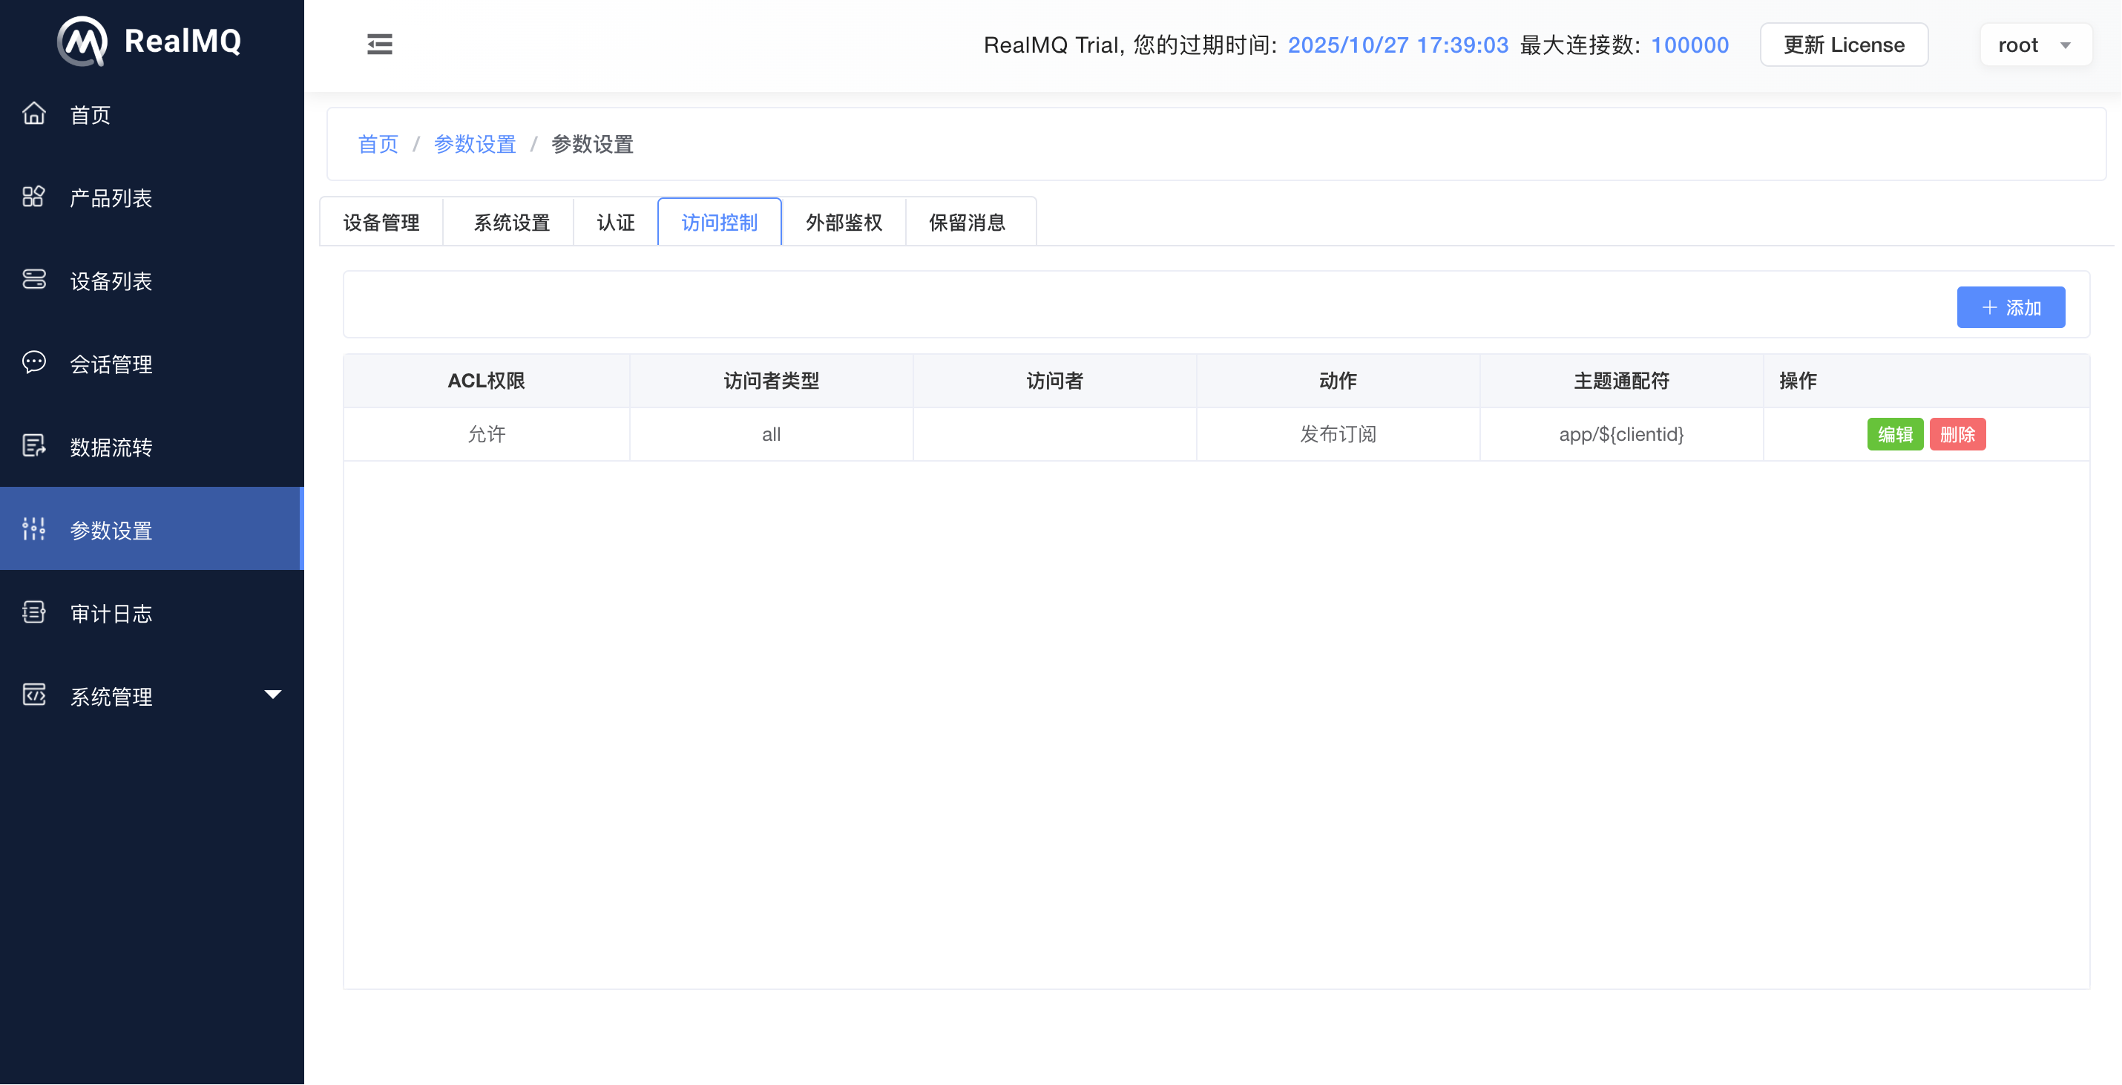Switch to 认证 tab
Image resolution: width=2122 pixels, height=1085 pixels.
615,223
